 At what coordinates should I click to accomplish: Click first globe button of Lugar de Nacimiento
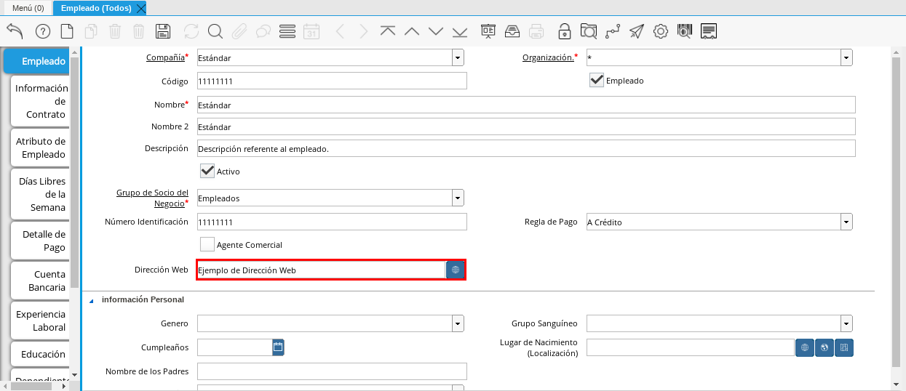tap(805, 347)
